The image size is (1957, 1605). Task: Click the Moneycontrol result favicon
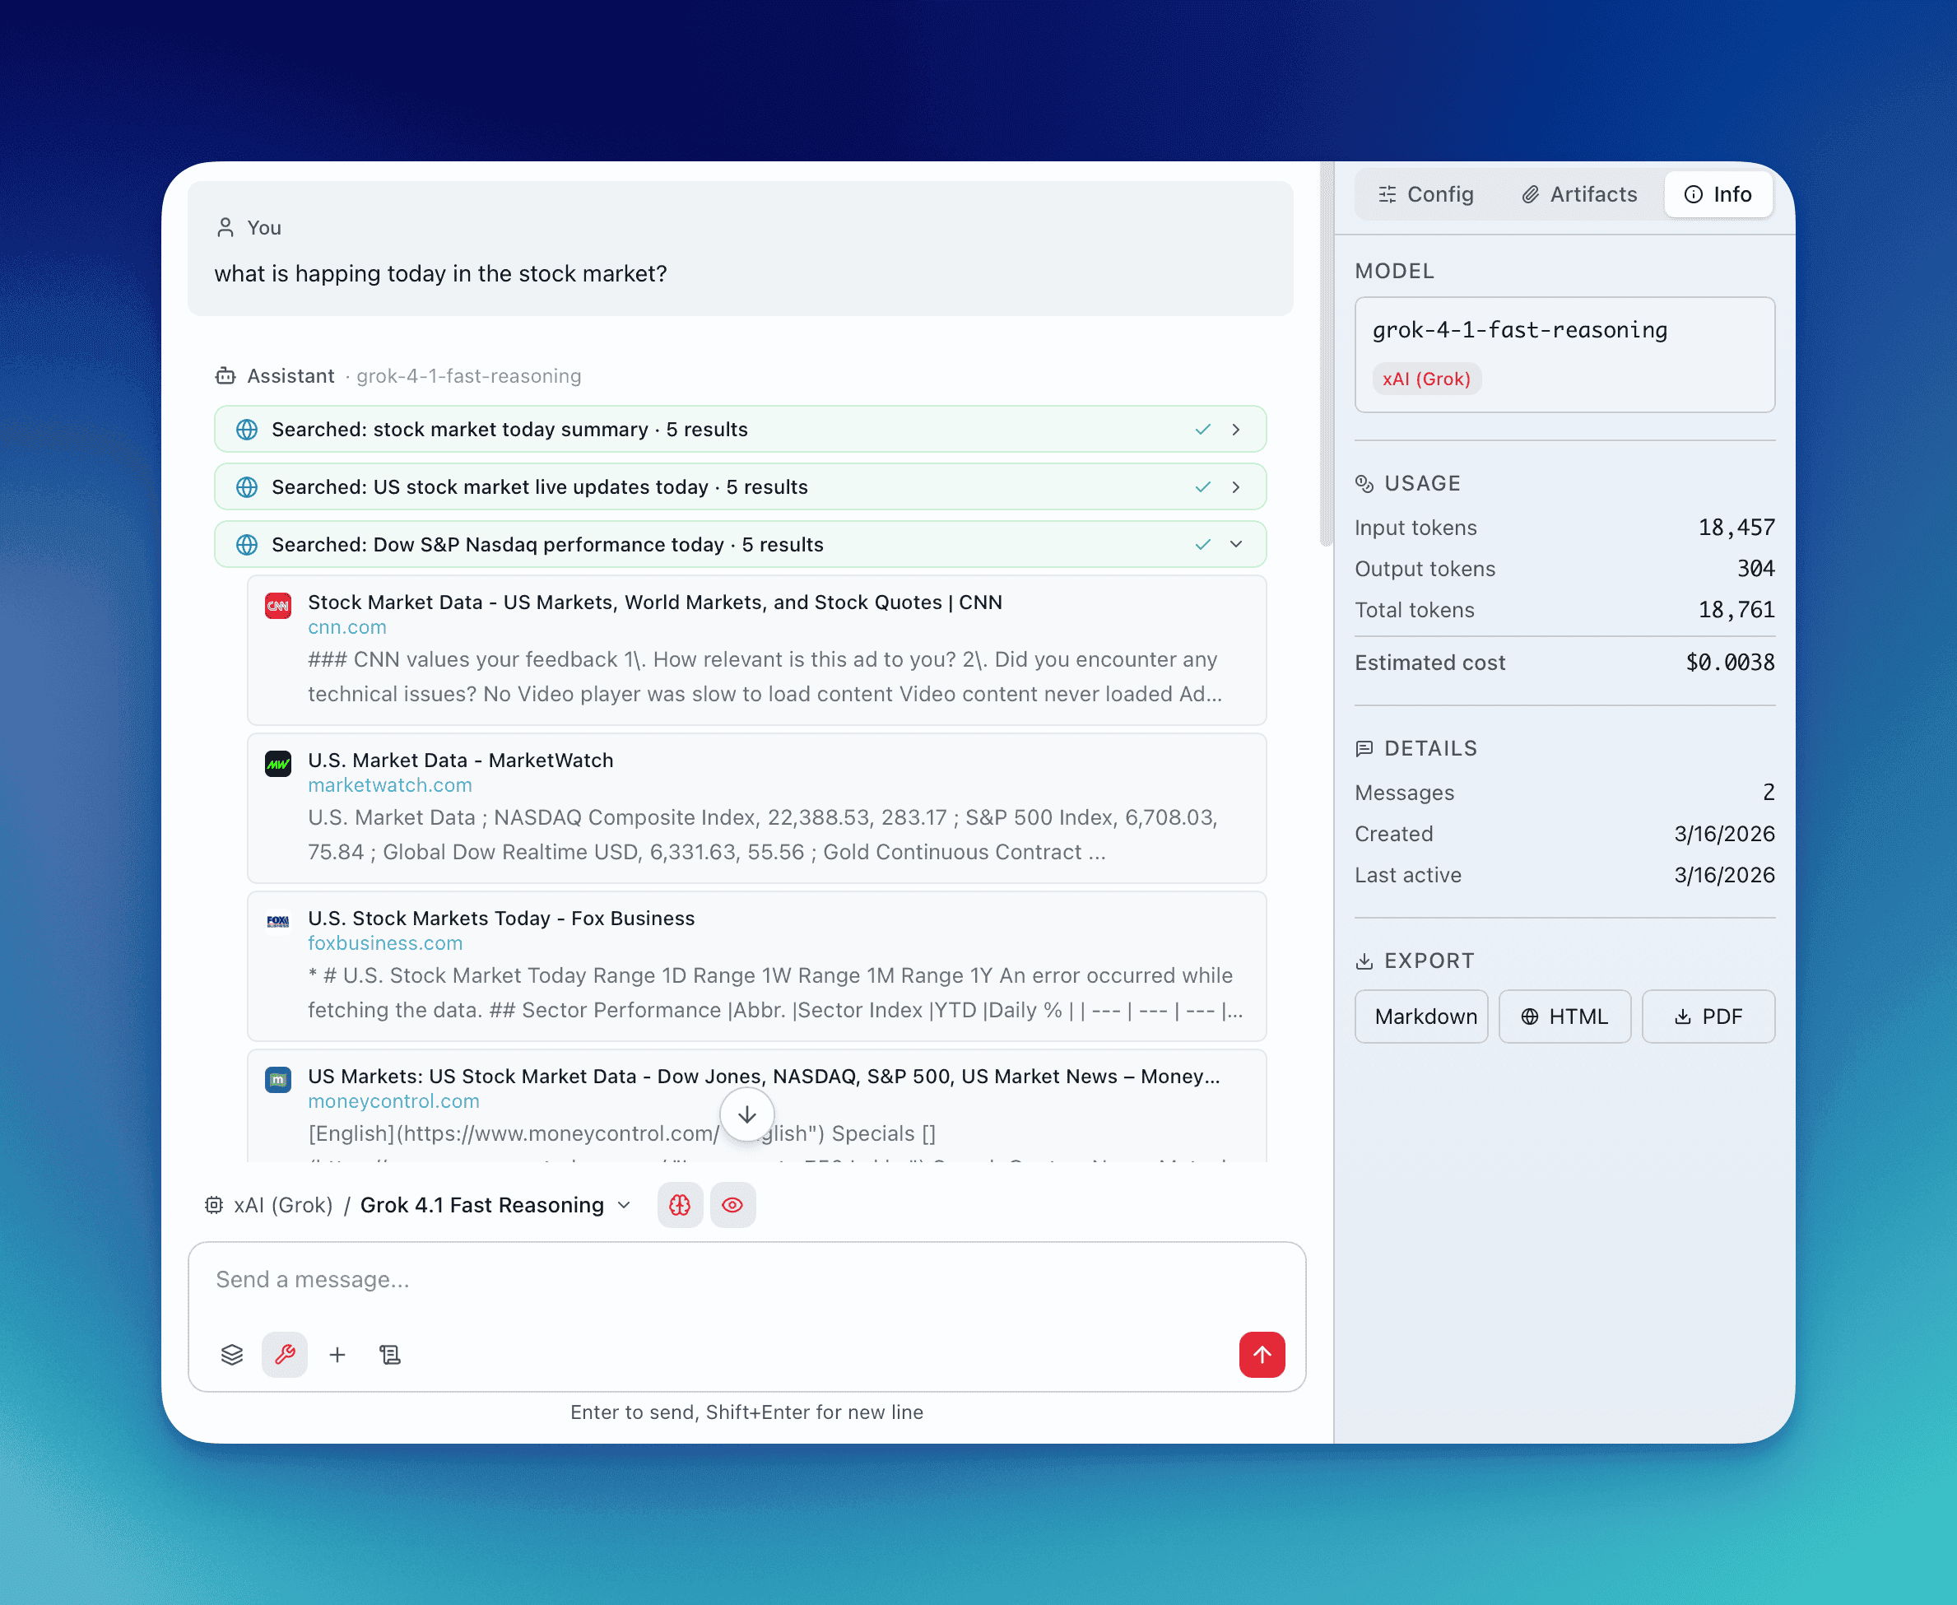[278, 1079]
